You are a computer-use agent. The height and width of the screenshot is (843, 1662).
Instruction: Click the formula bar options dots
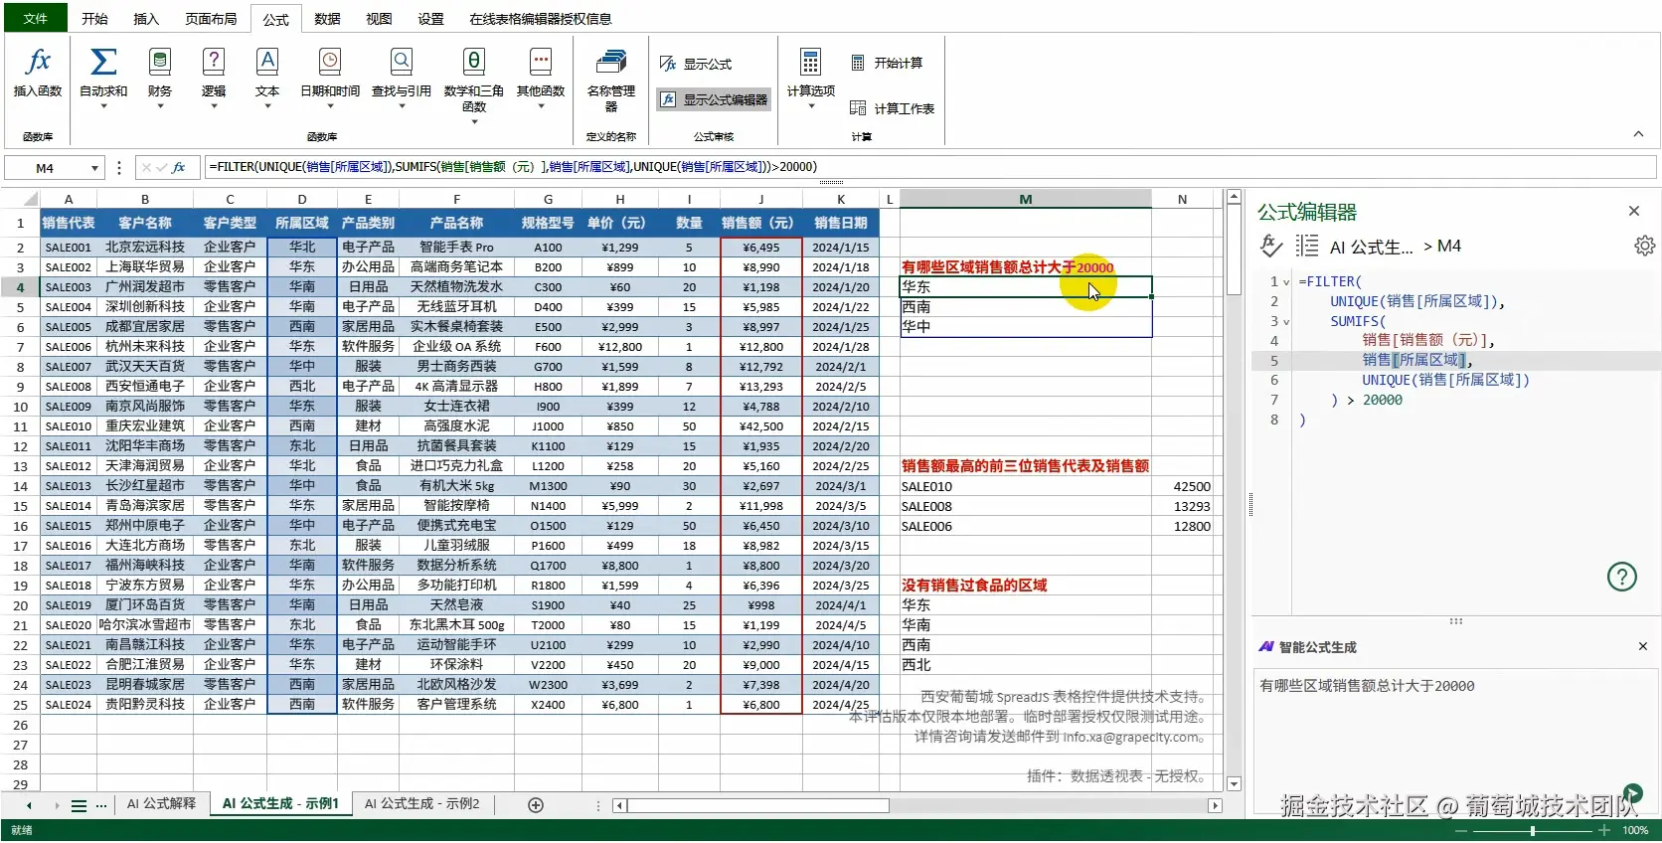pos(119,168)
